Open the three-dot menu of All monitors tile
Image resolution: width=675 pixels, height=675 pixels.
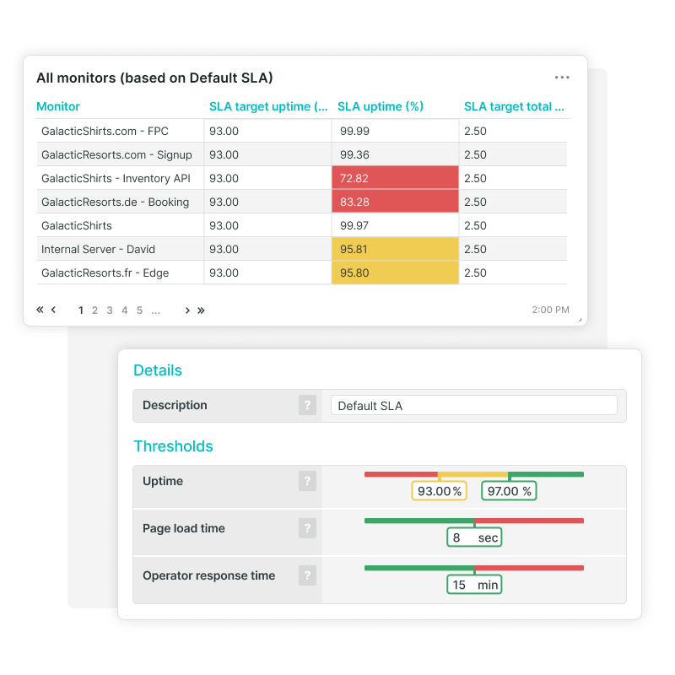562,78
